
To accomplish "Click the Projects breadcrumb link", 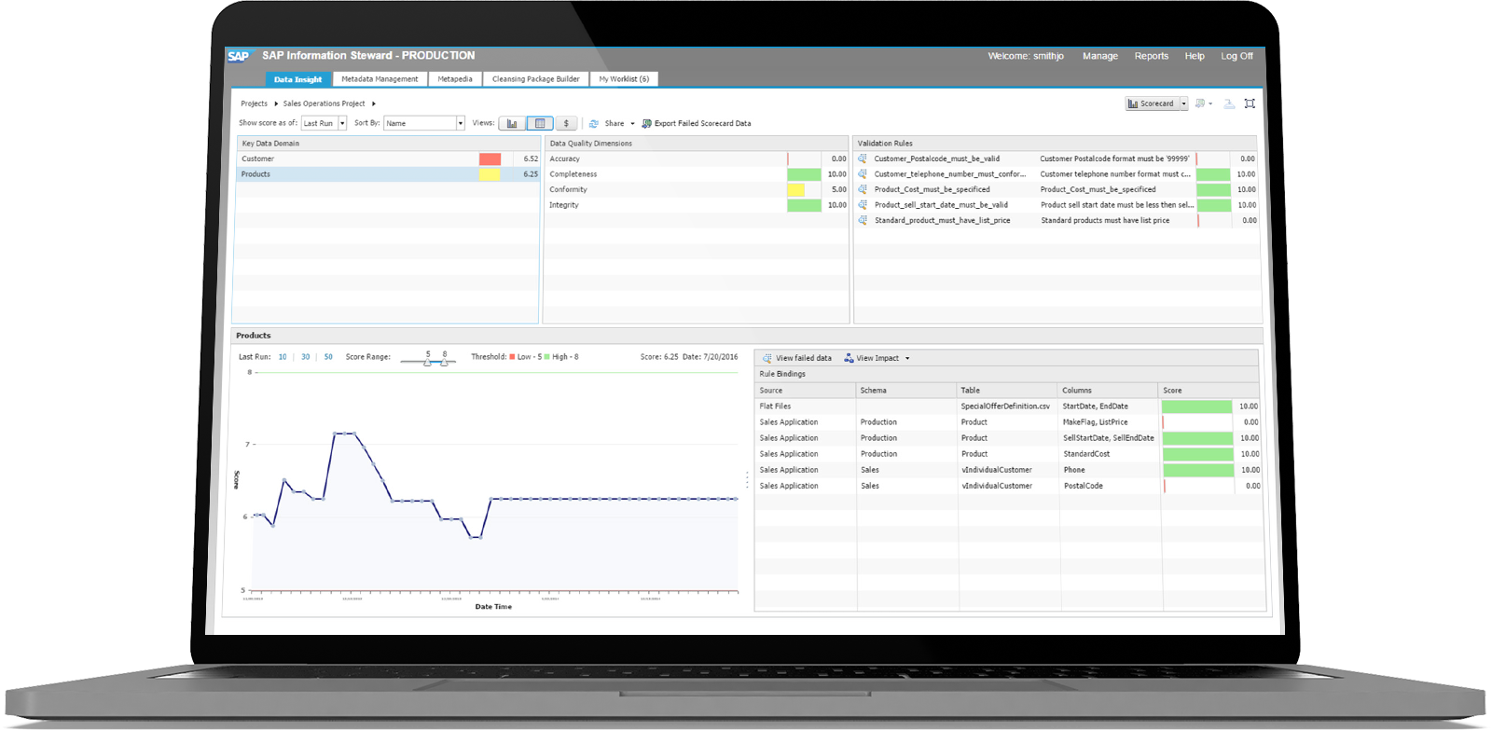I will click(254, 103).
